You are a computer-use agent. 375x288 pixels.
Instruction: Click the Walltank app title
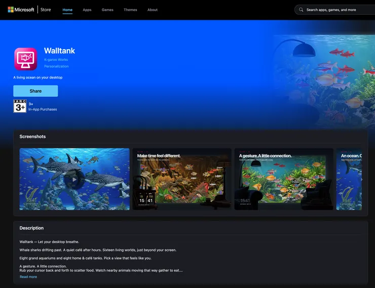tap(60, 51)
